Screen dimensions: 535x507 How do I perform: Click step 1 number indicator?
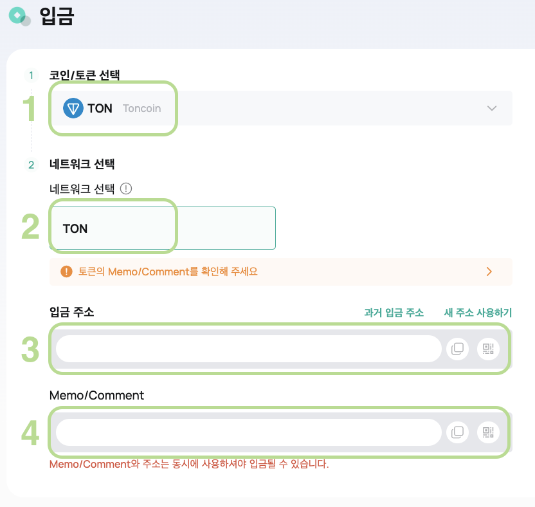coord(31,75)
